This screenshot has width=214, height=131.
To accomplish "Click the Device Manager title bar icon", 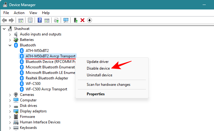I will point(5,5).
